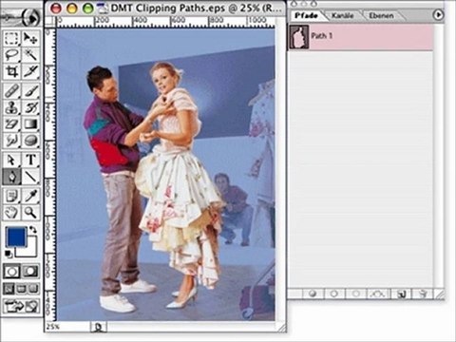Select the Eraser tool
Screen dimensions: 456x342
11,124
